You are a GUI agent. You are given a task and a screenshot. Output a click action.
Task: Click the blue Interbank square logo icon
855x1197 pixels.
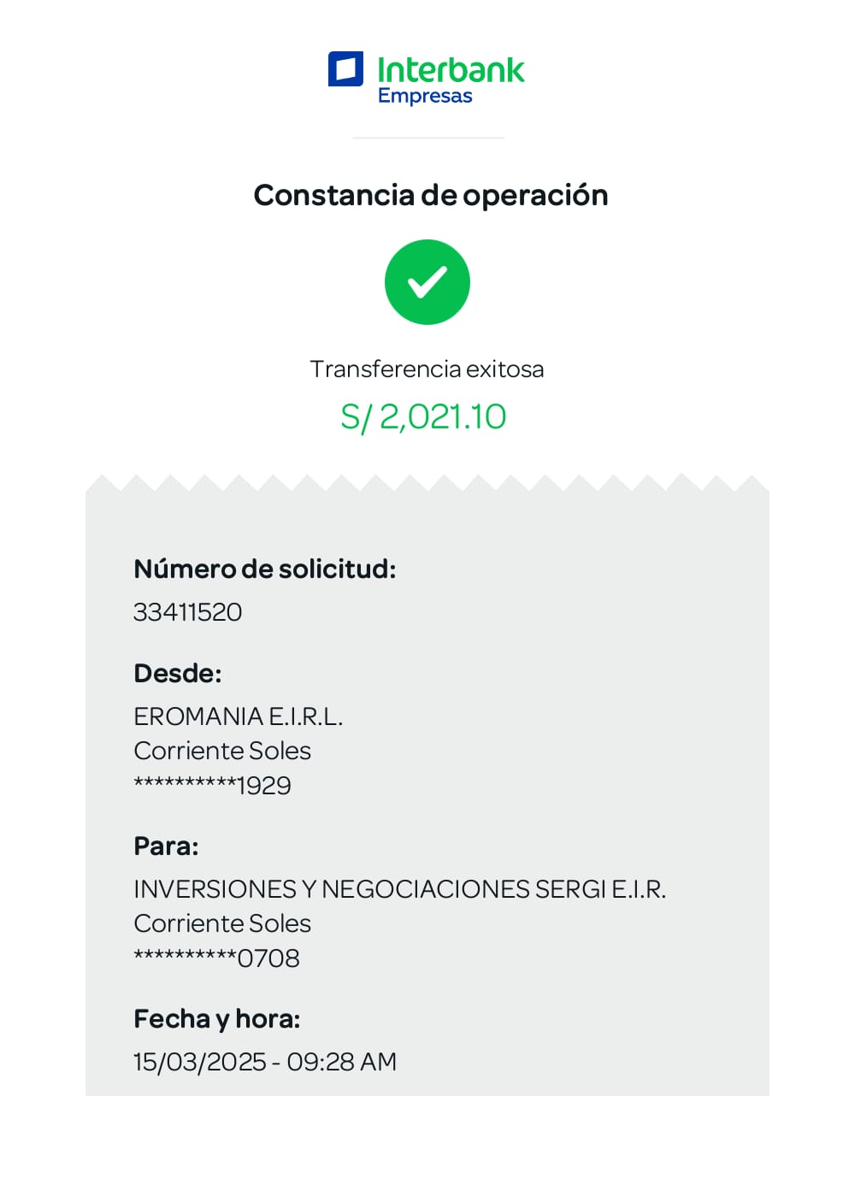[345, 69]
